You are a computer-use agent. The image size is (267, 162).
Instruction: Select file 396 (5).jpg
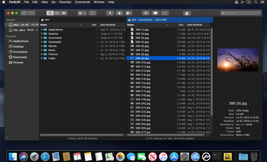point(168,42)
